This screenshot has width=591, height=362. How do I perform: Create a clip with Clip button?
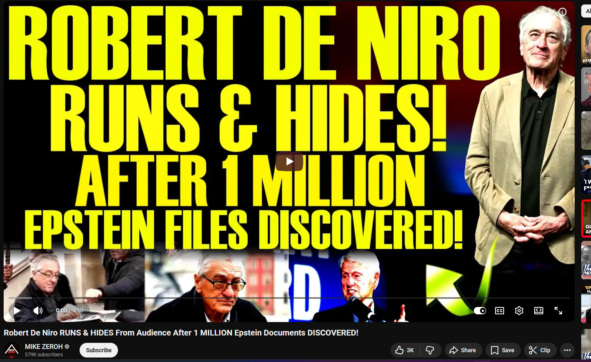[540, 350]
